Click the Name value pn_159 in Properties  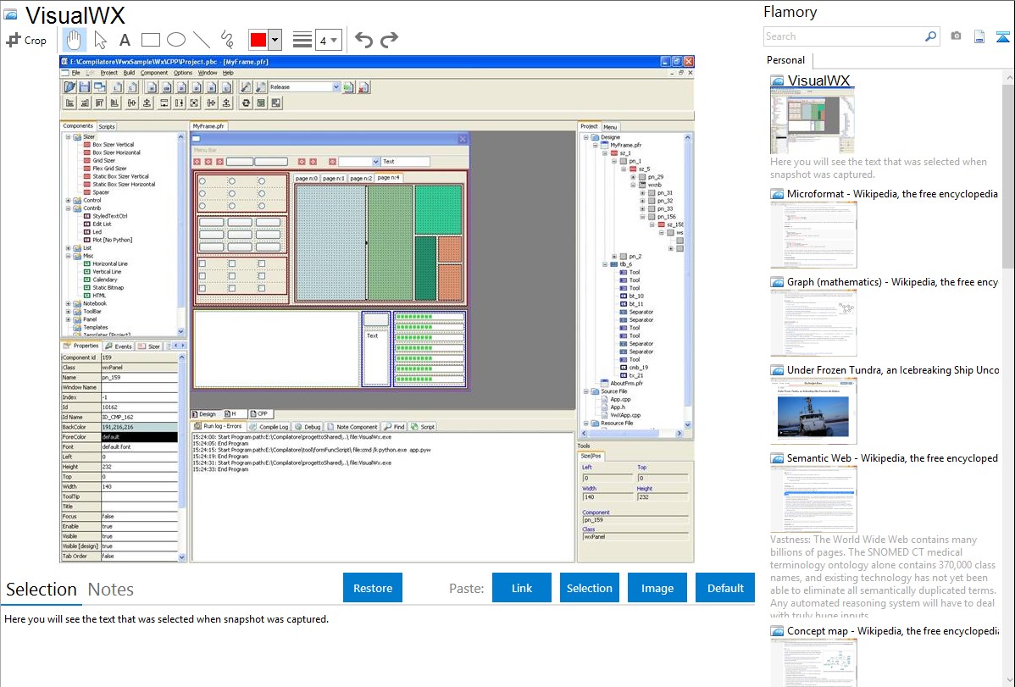139,378
